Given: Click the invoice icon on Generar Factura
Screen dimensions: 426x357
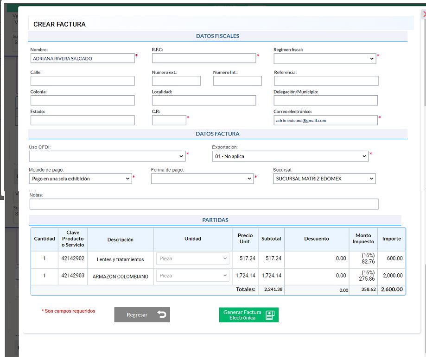Looking at the screenshot, I should pyautogui.click(x=270, y=315).
